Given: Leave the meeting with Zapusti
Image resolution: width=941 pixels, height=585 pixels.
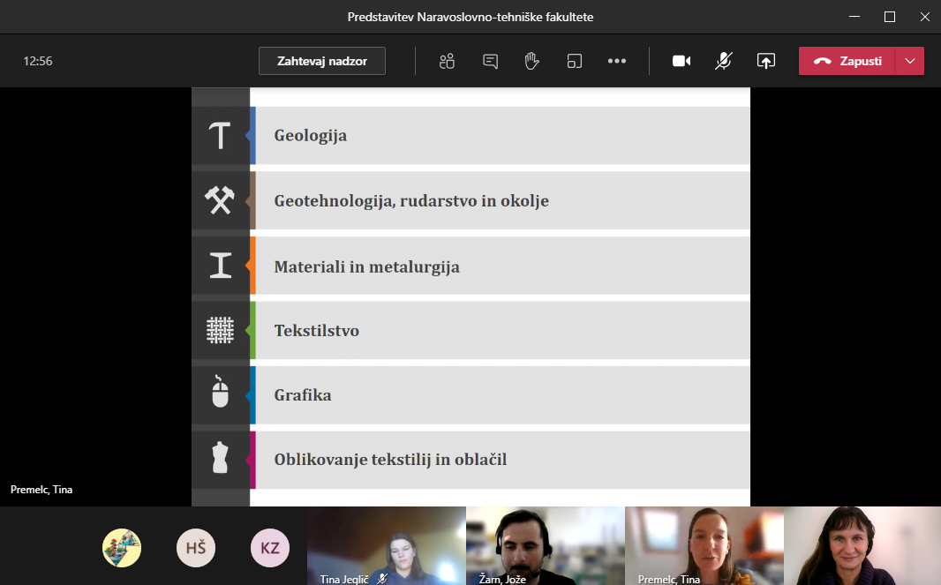Looking at the screenshot, I should click(847, 61).
